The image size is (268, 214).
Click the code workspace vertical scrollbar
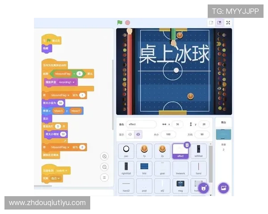pyautogui.click(x=113, y=95)
